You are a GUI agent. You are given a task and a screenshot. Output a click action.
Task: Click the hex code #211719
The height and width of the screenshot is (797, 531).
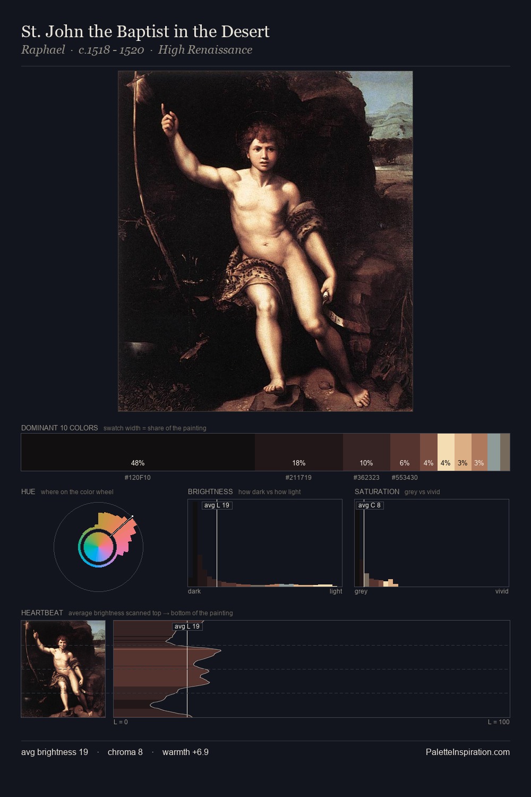[298, 478]
